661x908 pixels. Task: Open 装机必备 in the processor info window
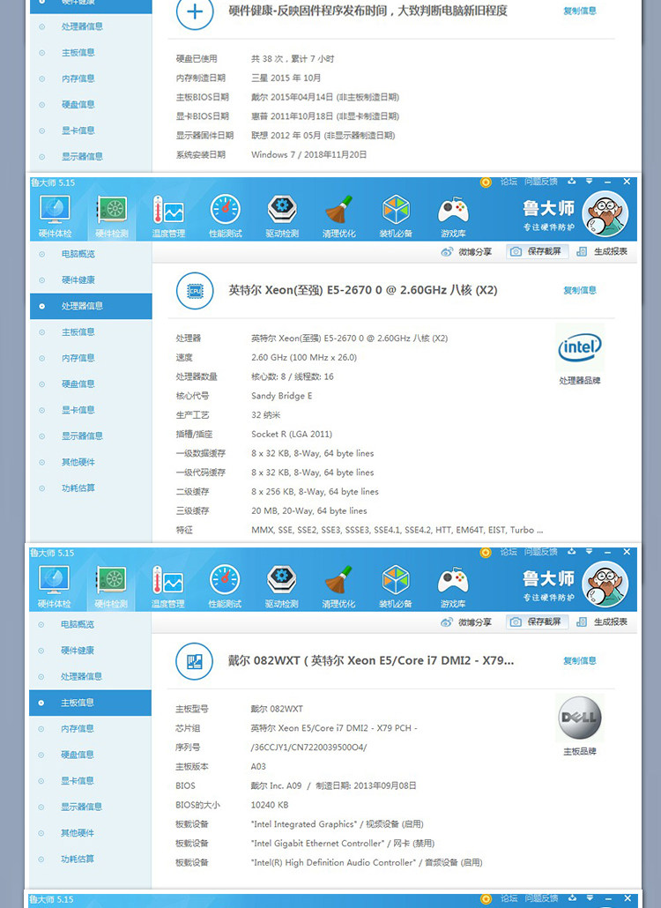(x=396, y=216)
